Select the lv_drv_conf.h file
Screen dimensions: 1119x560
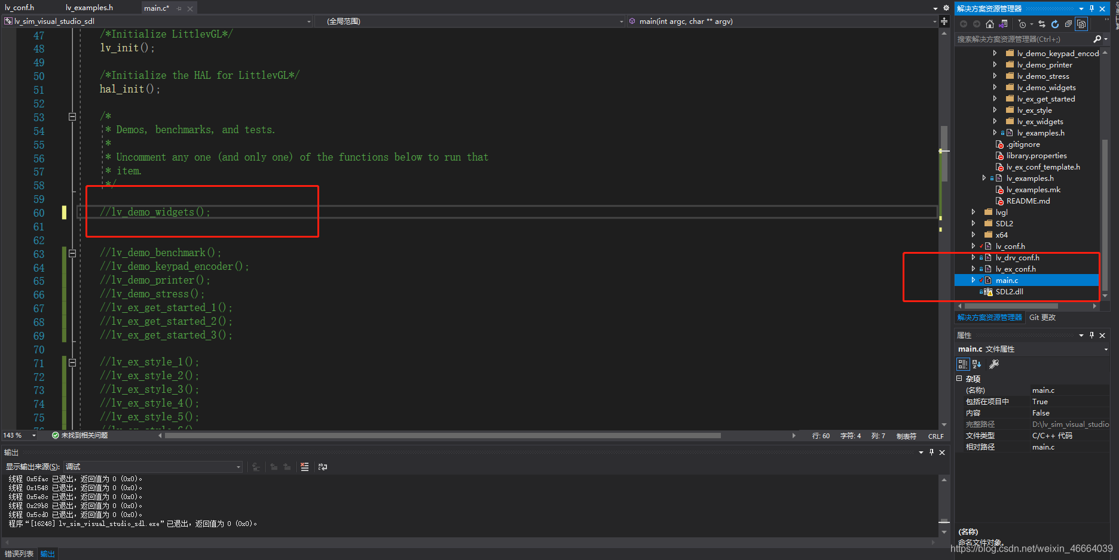coord(1017,257)
